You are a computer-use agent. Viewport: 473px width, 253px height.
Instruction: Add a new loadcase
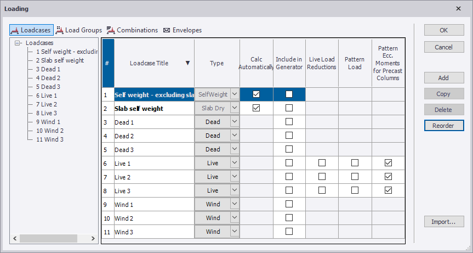click(x=444, y=78)
